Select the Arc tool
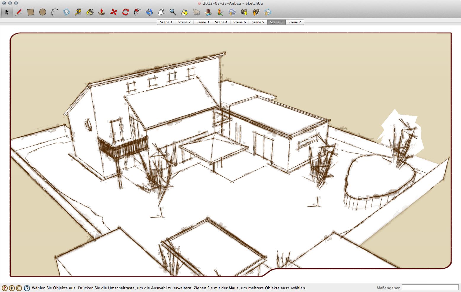 click(55, 12)
